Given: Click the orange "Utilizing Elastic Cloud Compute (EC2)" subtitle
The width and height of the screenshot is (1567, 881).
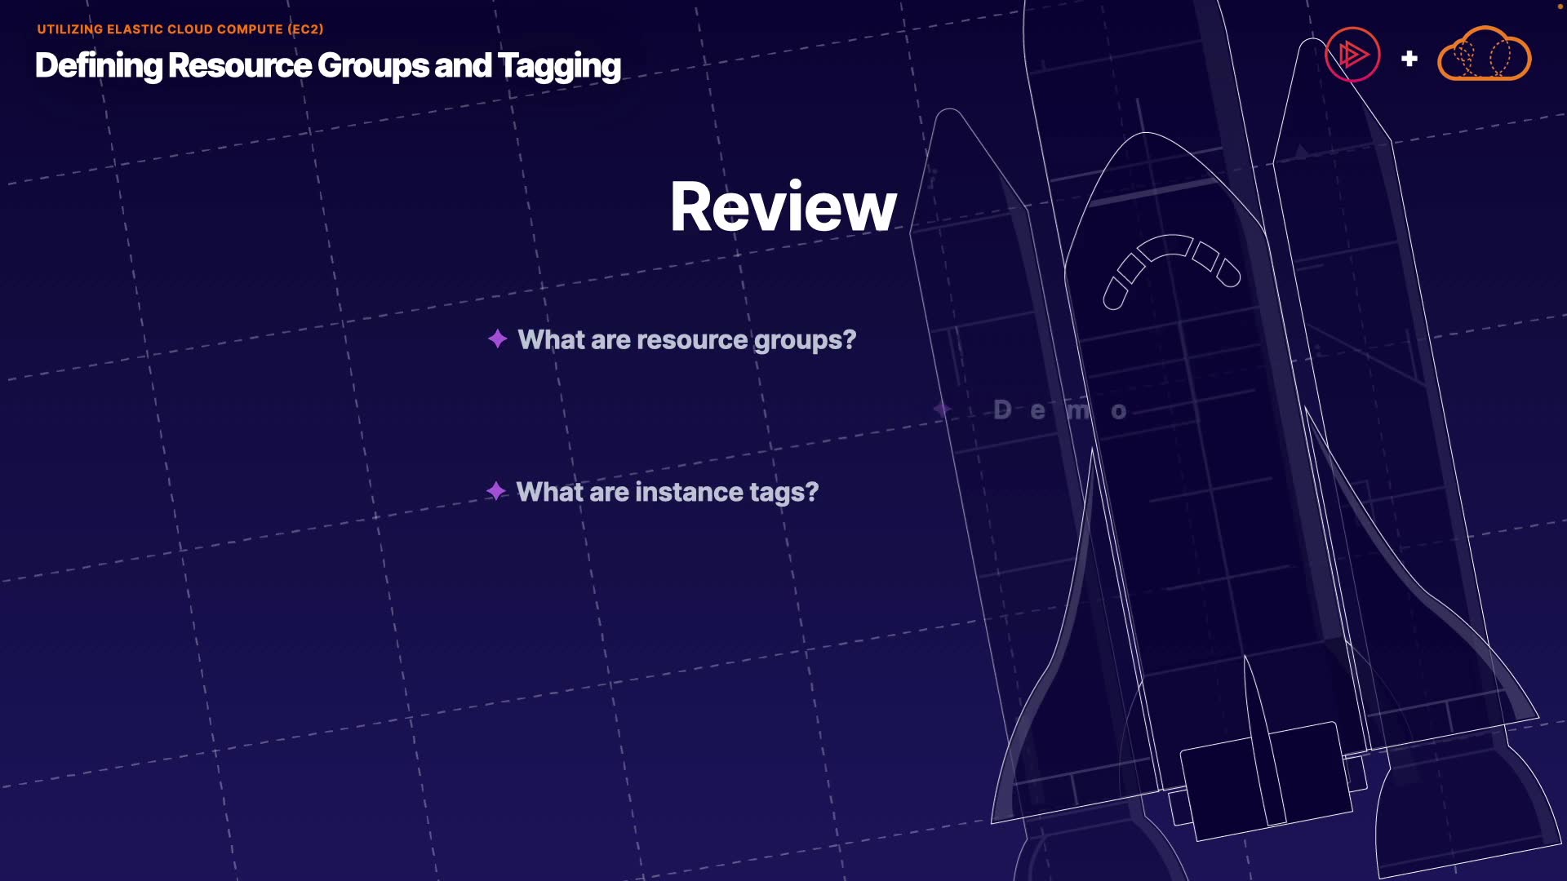Looking at the screenshot, I should pos(180,29).
